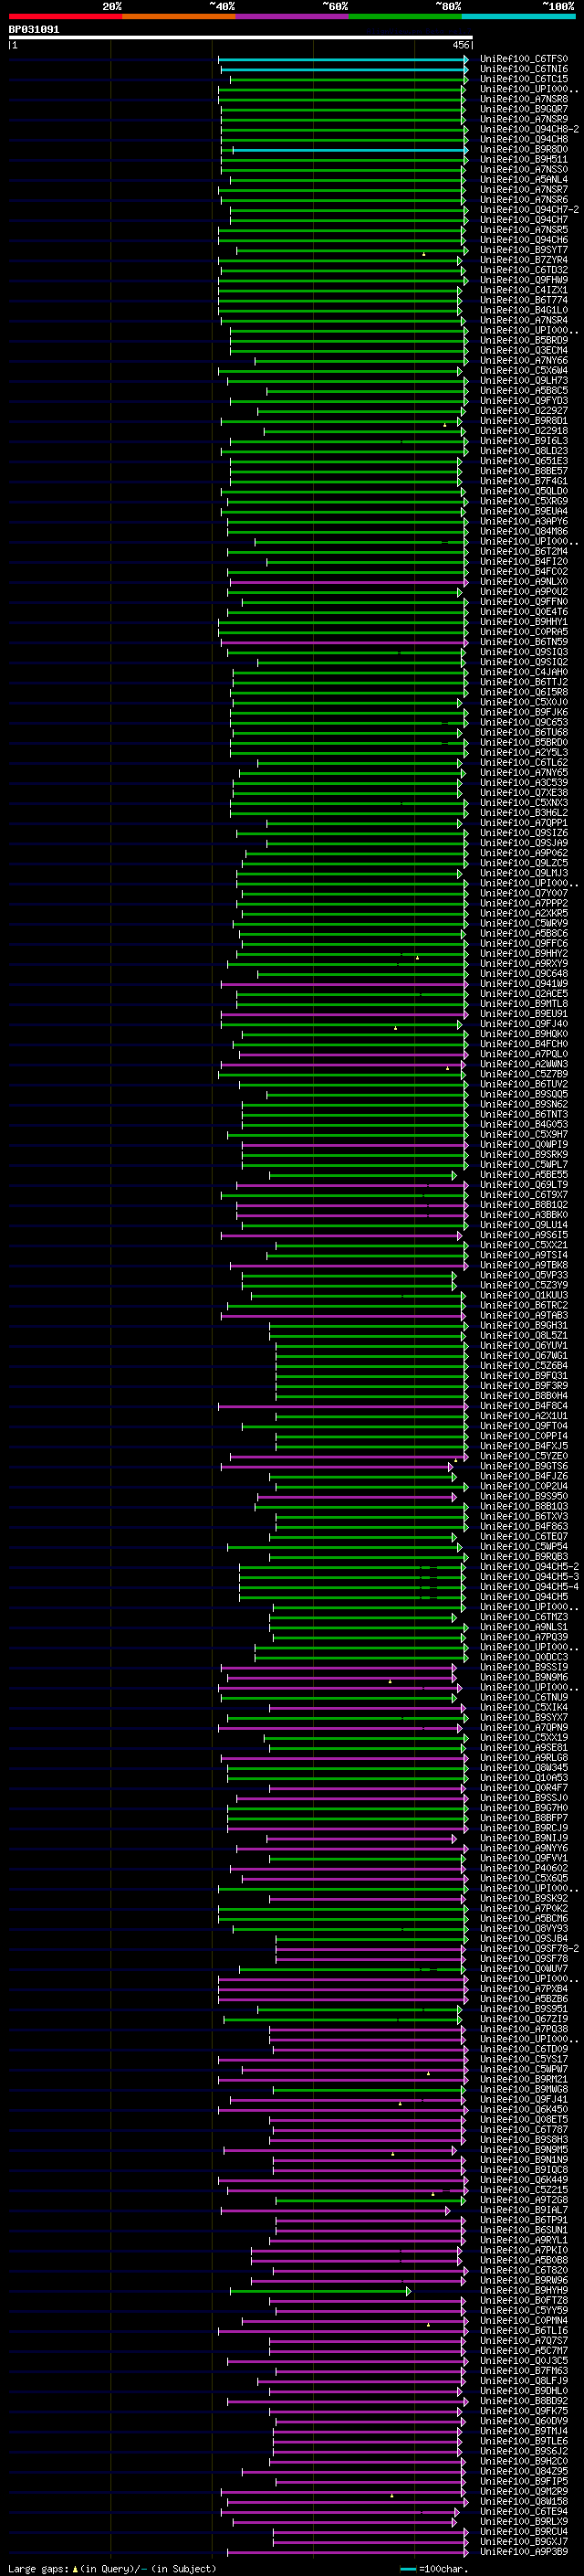
Task: Open hit UniRef100_A2WWN3
Action: [x=524, y=1064]
